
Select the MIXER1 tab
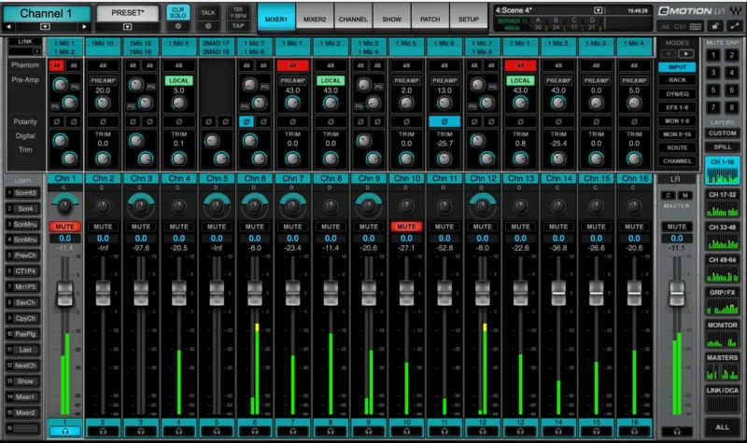(275, 19)
